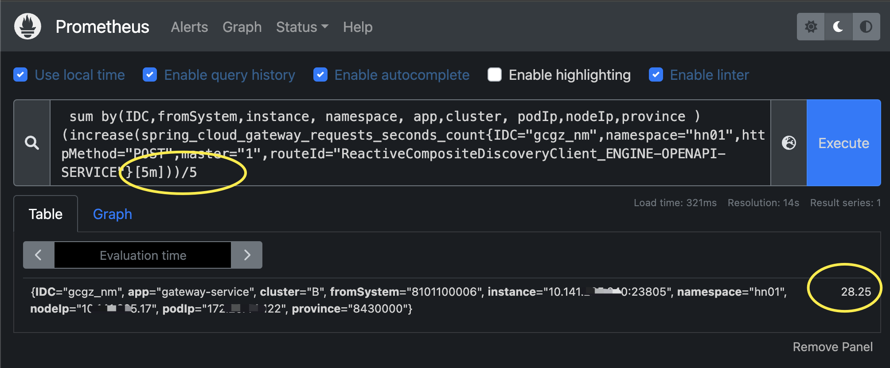Select the Table tab
The image size is (890, 368).
(46, 214)
